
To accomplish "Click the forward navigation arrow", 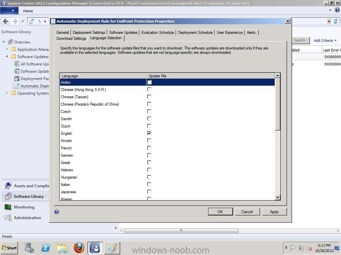I will coord(15,21).
